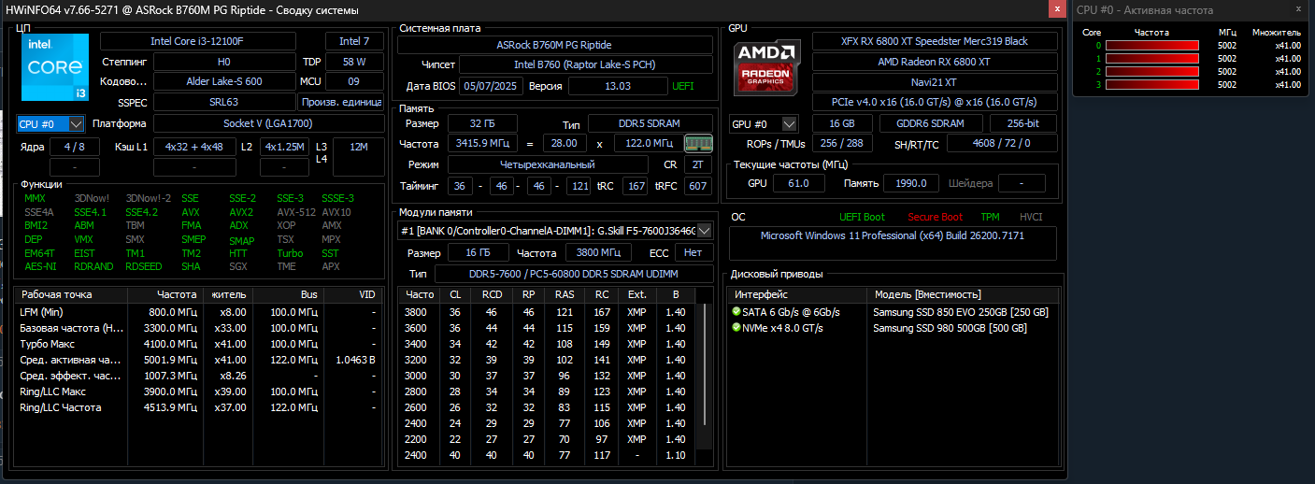Image resolution: width=1315 pixels, height=484 pixels.
Task: Click the Множитель header in CPU #0 window
Action: click(x=1276, y=32)
